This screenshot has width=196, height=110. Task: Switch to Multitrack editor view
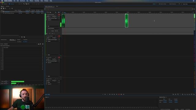[x=12, y=4]
